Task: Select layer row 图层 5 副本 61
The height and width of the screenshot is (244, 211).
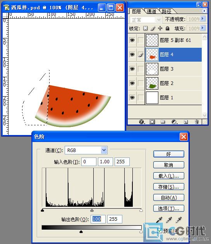Action: (165, 40)
